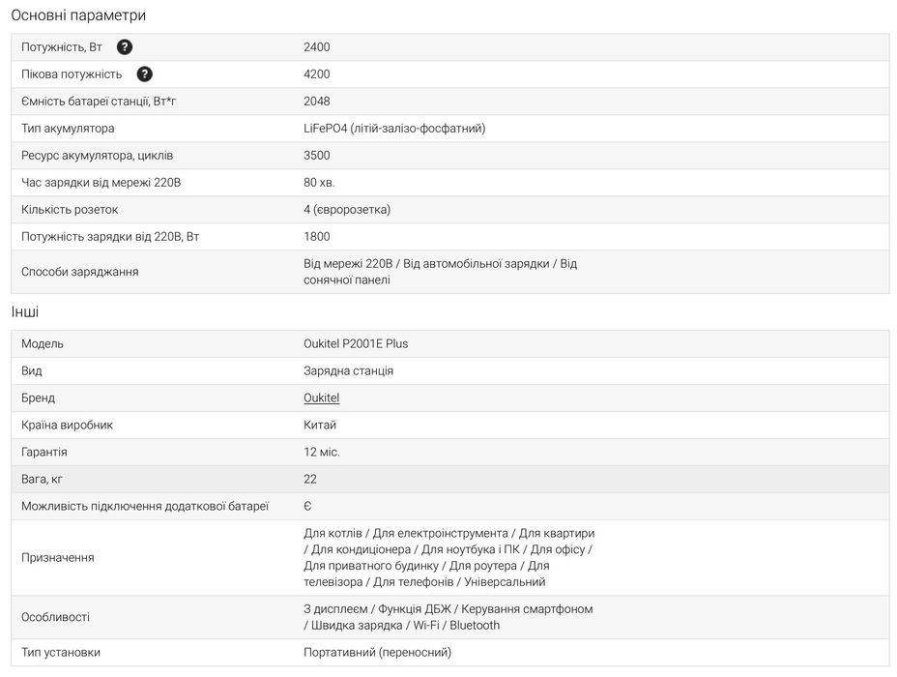
Task: Click the peak power value 4200
Action: click(316, 74)
